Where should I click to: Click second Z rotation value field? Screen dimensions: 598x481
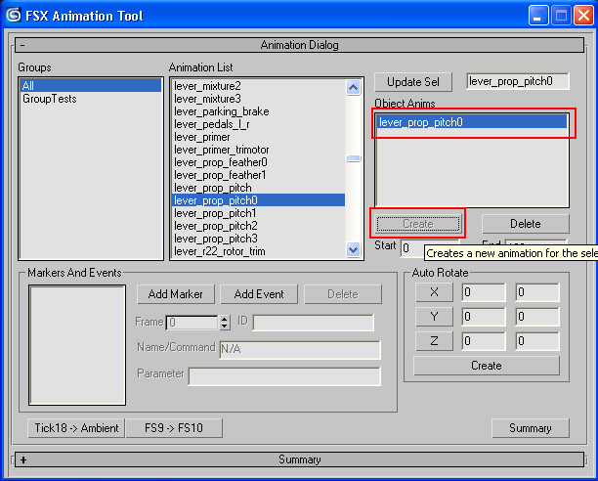(537, 341)
